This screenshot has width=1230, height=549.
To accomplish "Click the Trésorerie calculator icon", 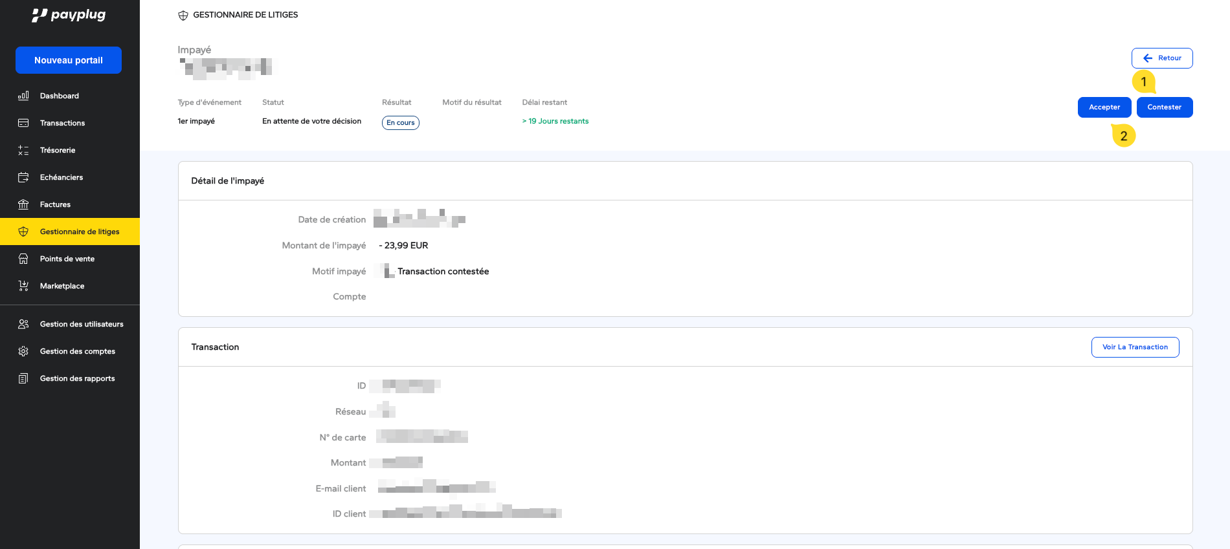I will tap(23, 150).
